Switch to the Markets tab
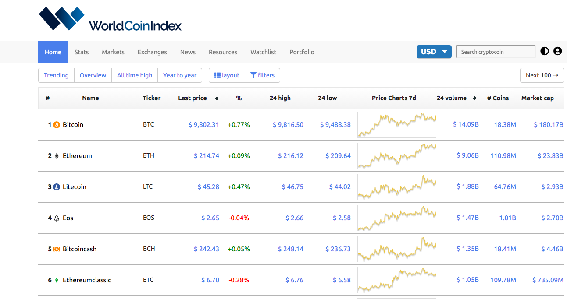 [113, 52]
